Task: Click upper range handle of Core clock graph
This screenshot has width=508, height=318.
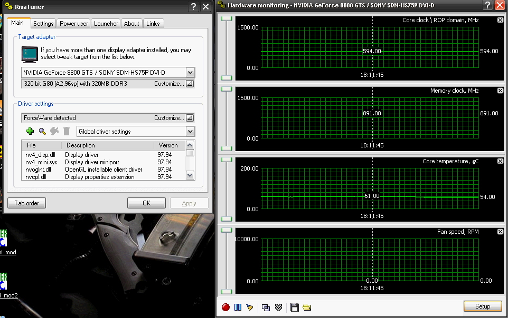Action: click(x=227, y=19)
